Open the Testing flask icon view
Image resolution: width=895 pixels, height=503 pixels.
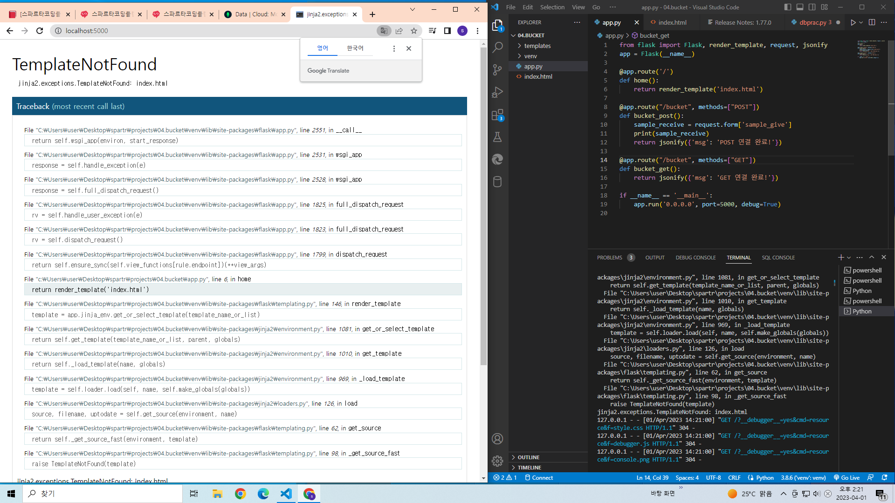(497, 137)
